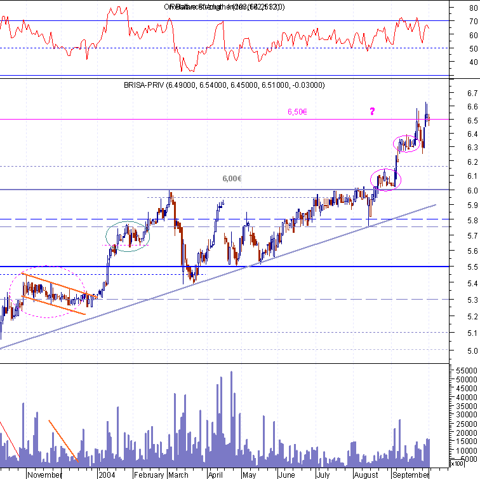Click the 25000 volume axis value
Image resolution: width=480 pixels, height=479 pixels.
click(467, 424)
